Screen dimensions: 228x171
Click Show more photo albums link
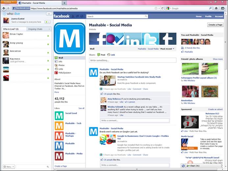(x=218, y=59)
